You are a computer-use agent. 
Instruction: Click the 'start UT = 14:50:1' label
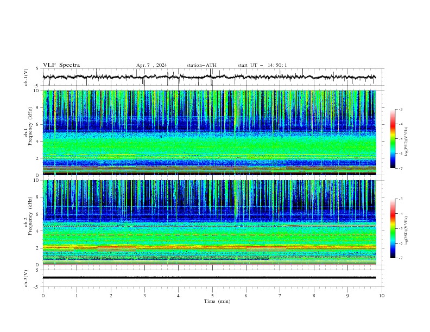pyautogui.click(x=262, y=65)
